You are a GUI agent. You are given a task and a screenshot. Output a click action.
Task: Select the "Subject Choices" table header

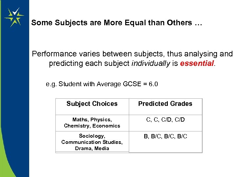pos(92,104)
